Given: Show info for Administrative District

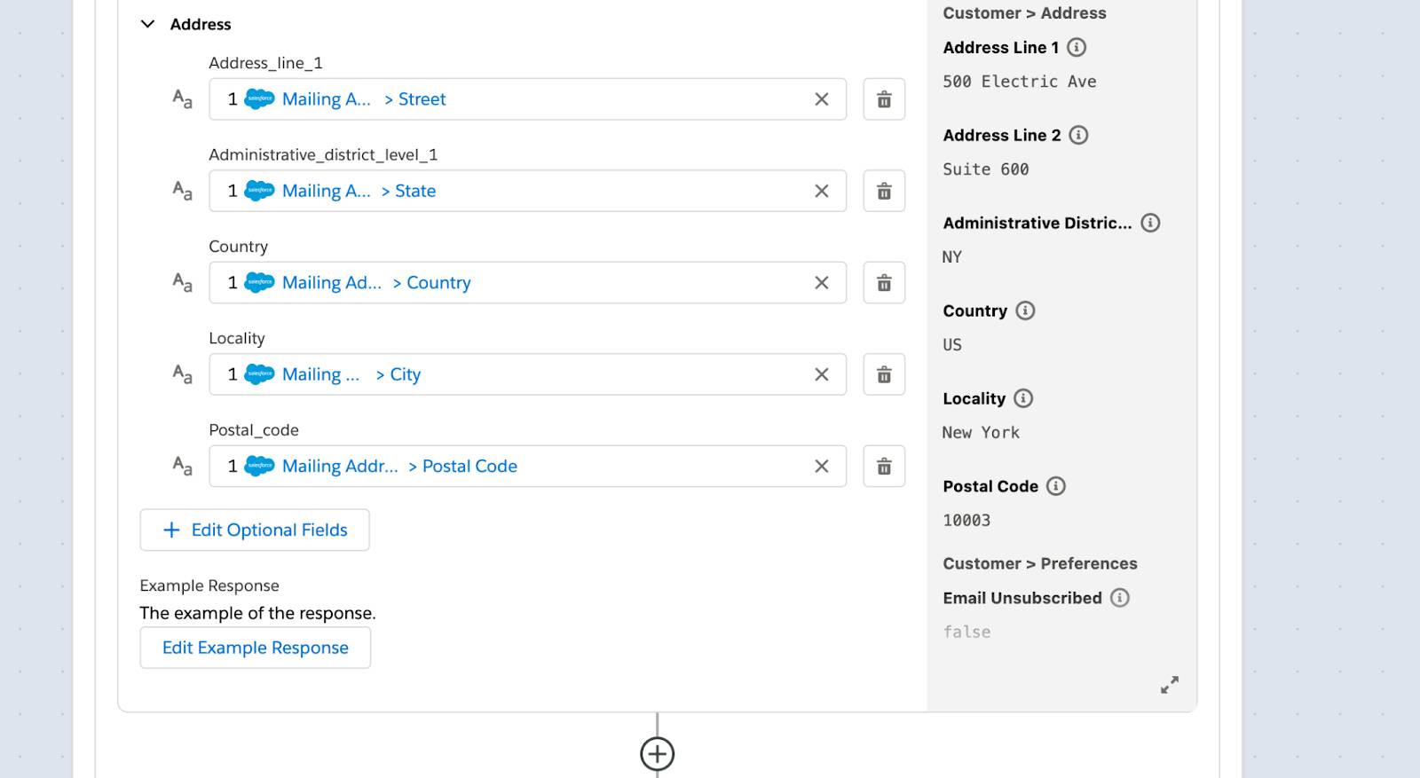Looking at the screenshot, I should pyautogui.click(x=1150, y=223).
